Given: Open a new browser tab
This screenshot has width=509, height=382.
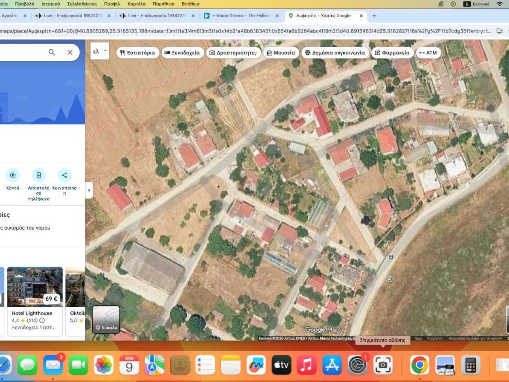Looking at the screenshot, I should pyautogui.click(x=374, y=16).
